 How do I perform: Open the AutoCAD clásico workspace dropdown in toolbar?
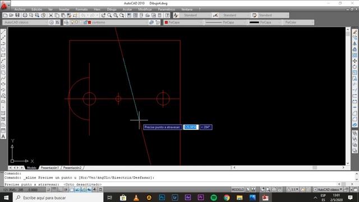25,22
